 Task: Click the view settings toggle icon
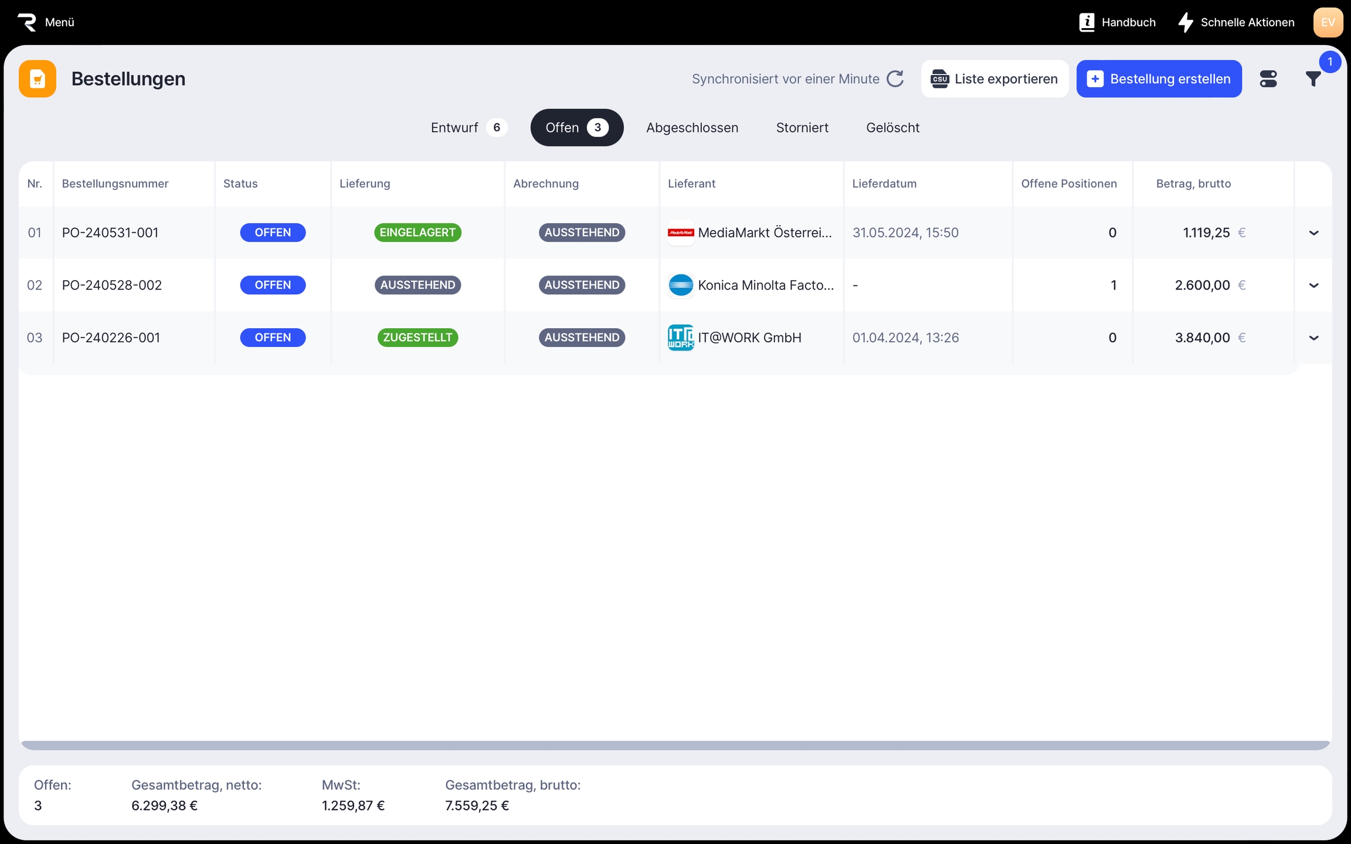click(1268, 79)
